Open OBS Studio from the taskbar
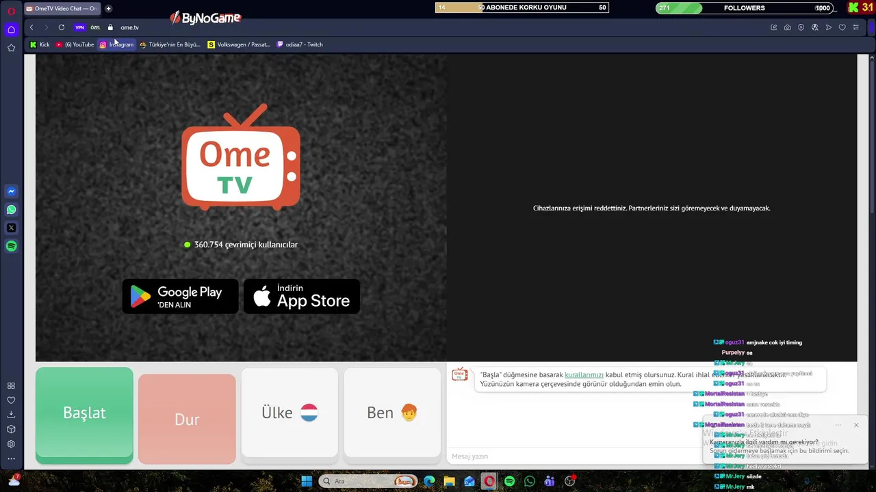876x492 pixels. point(570,481)
